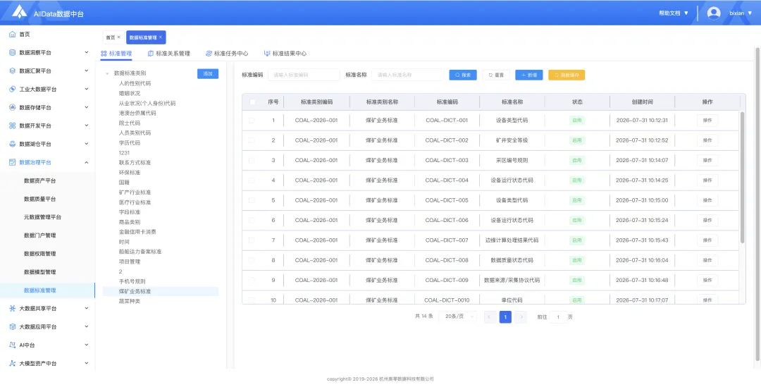
Task: Check the row checkbox for COAL-DICT-002
Action: (x=252, y=140)
